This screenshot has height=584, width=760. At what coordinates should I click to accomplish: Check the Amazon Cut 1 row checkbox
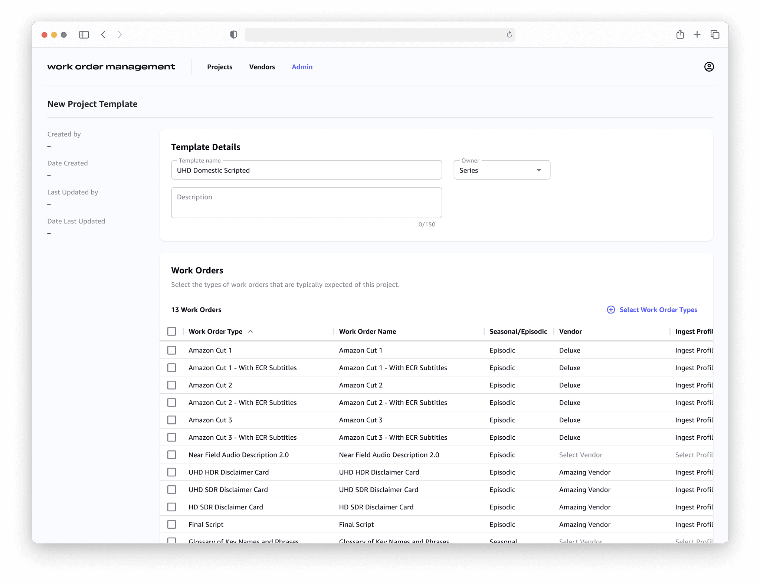coord(171,350)
